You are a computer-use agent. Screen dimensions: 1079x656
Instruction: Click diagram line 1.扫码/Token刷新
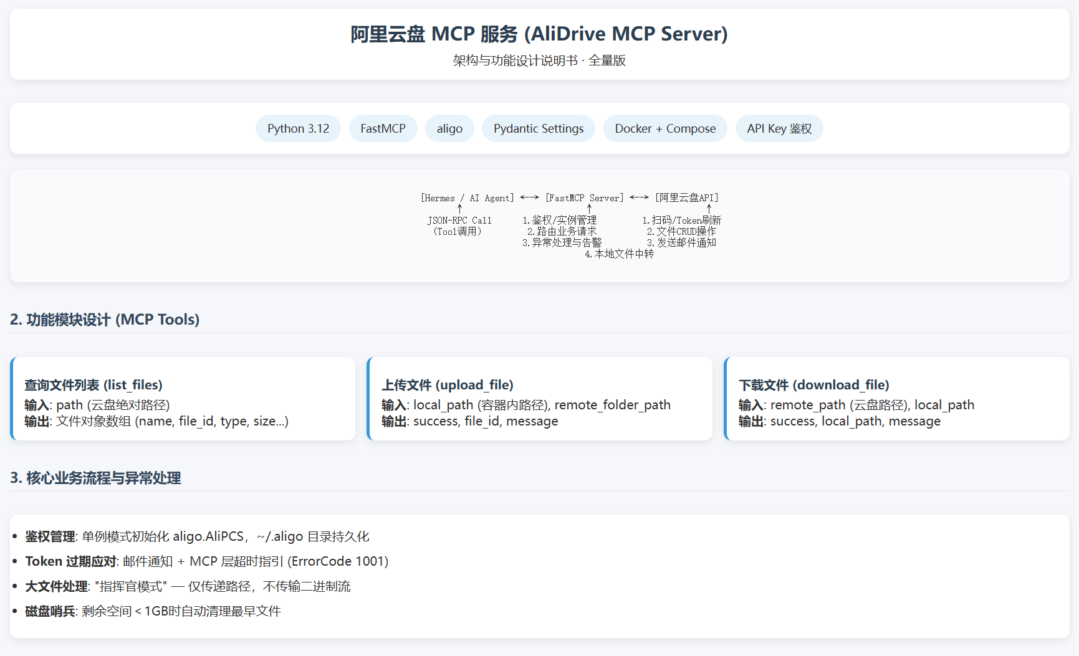click(x=682, y=221)
